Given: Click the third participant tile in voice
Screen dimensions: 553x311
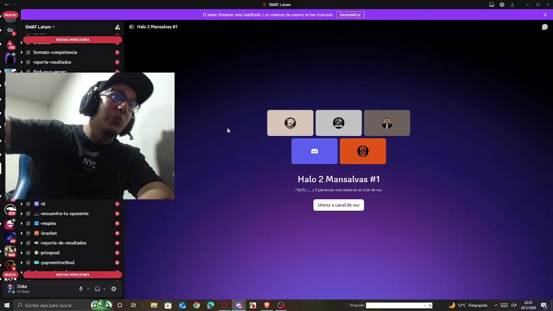Looking at the screenshot, I should (387, 123).
